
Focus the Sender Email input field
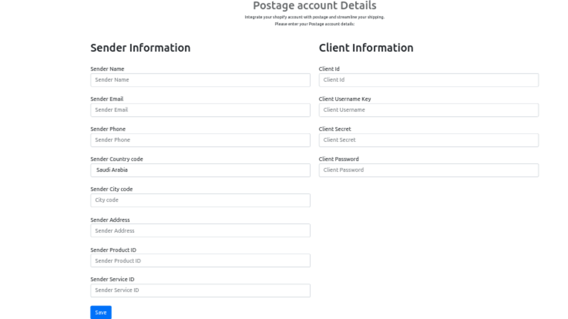coord(200,110)
